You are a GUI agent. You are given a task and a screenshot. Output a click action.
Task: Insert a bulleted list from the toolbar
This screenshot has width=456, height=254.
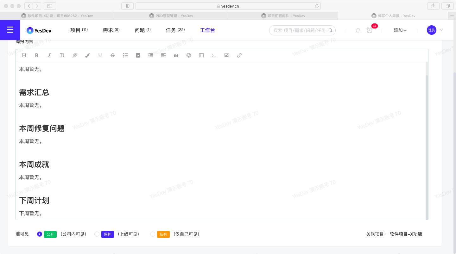coord(125,55)
